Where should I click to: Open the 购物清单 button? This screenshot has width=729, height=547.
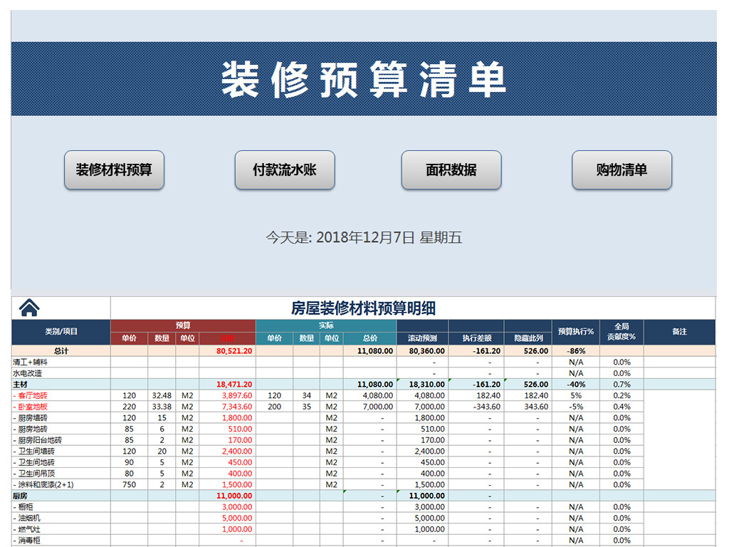pyautogui.click(x=622, y=170)
